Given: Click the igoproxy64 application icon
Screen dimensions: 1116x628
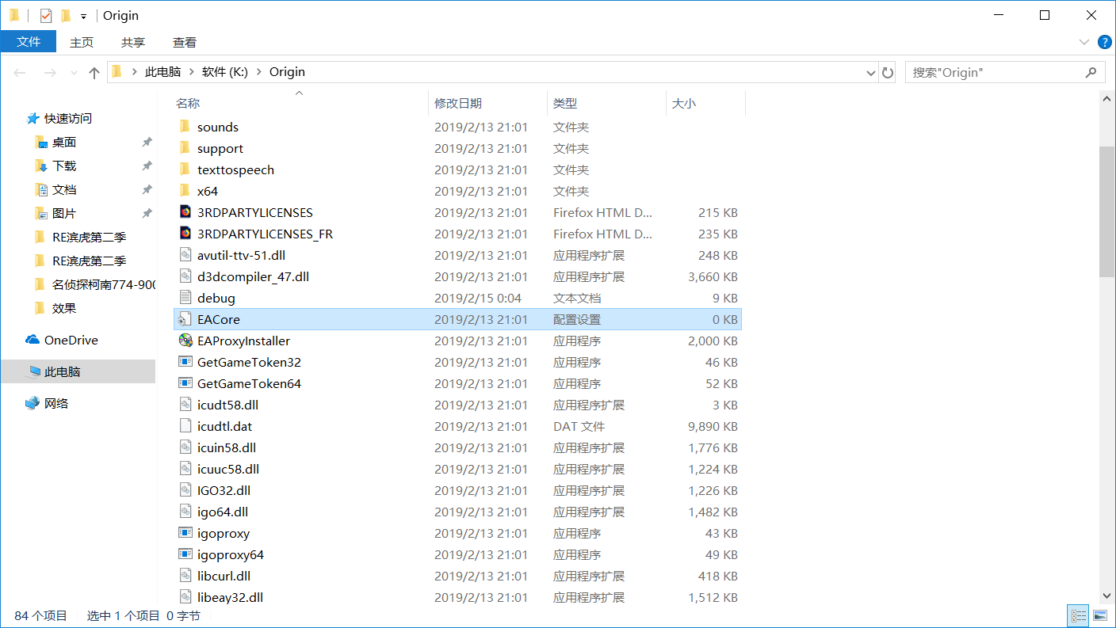Looking at the screenshot, I should [185, 554].
